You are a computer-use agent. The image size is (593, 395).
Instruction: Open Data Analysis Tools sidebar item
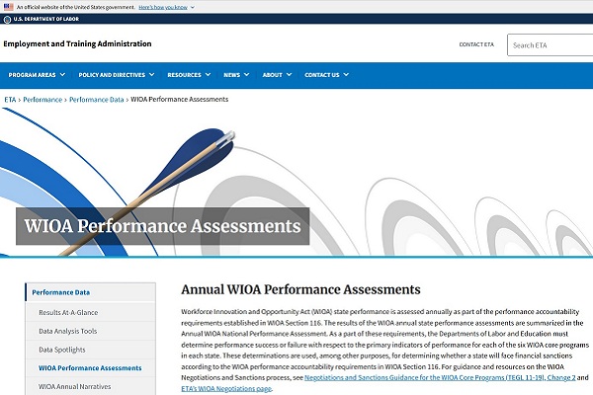pyautogui.click(x=68, y=331)
